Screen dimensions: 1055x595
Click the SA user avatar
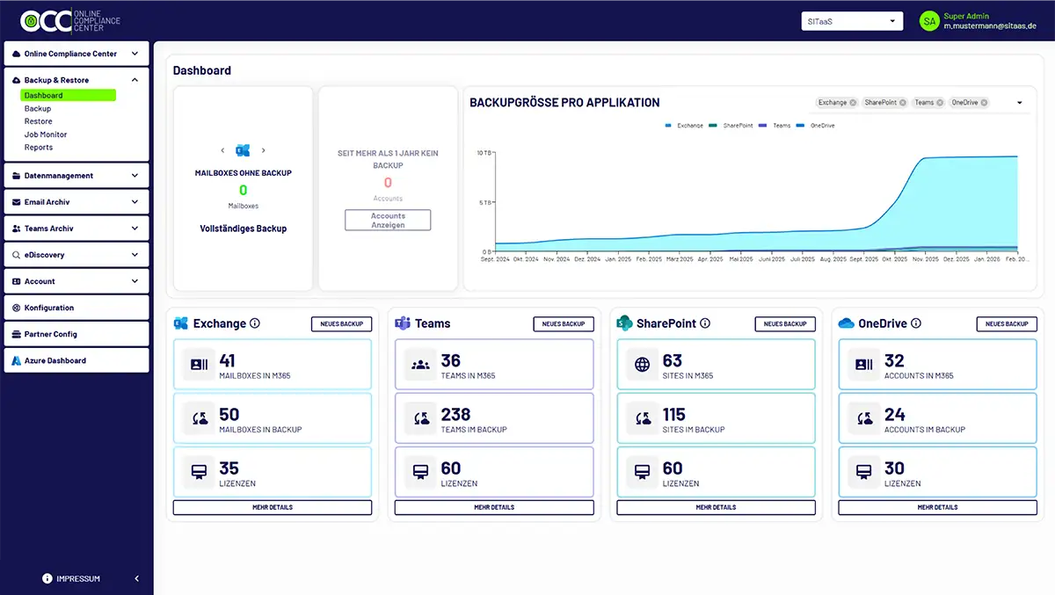[x=929, y=21]
